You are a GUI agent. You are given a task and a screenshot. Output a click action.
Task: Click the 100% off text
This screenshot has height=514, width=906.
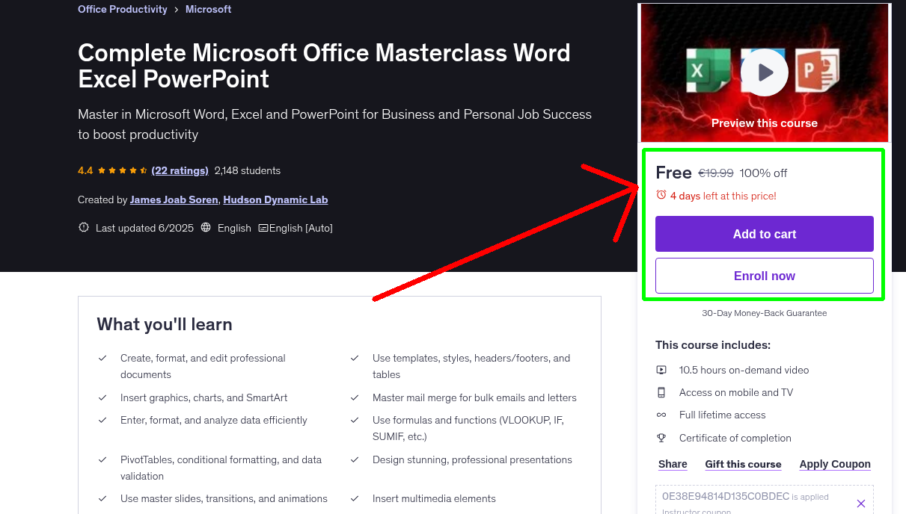pyautogui.click(x=764, y=173)
